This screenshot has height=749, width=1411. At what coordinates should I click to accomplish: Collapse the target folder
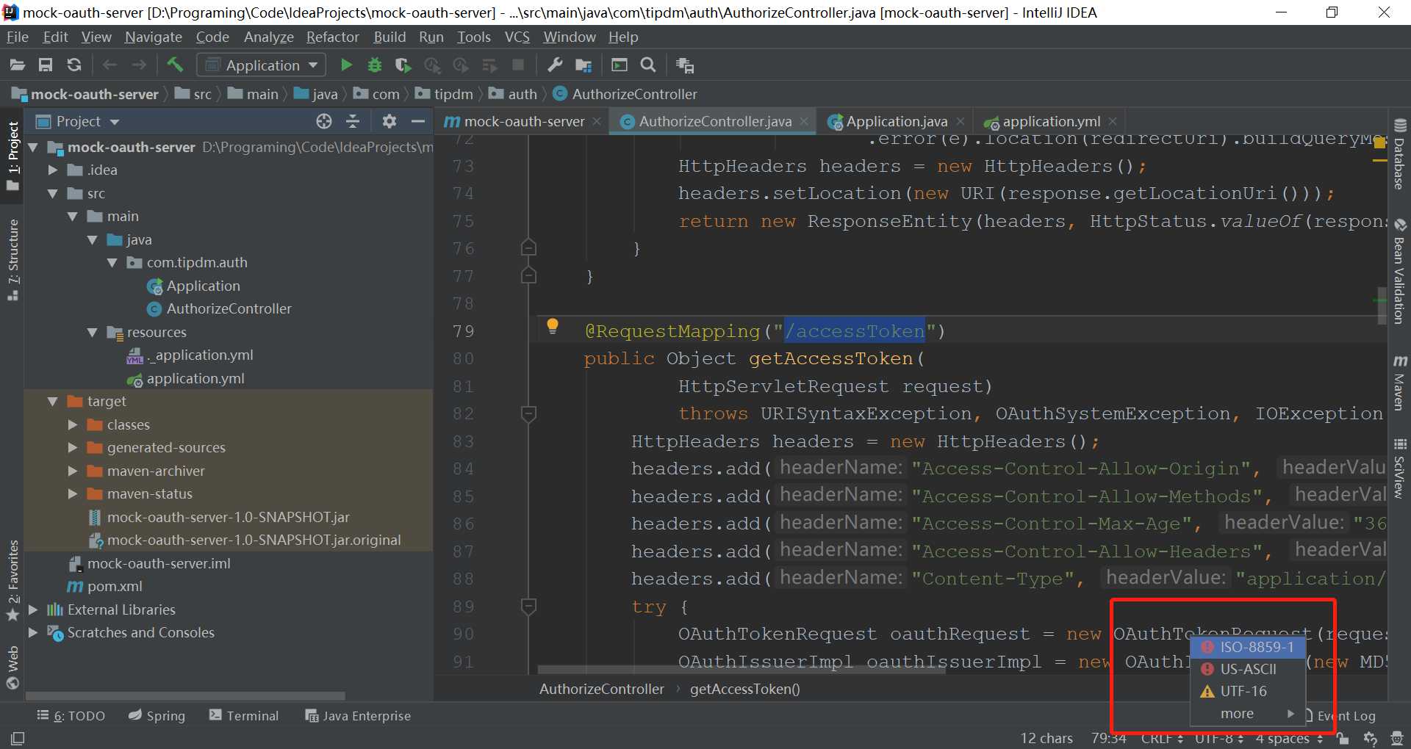click(52, 402)
